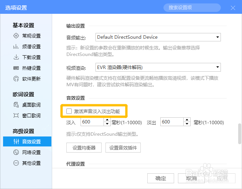Image resolution: width=242 pixels, height=189 pixels.
Task: Enable 激活声音淡入淡出功能 checkbox
Action: point(69,111)
